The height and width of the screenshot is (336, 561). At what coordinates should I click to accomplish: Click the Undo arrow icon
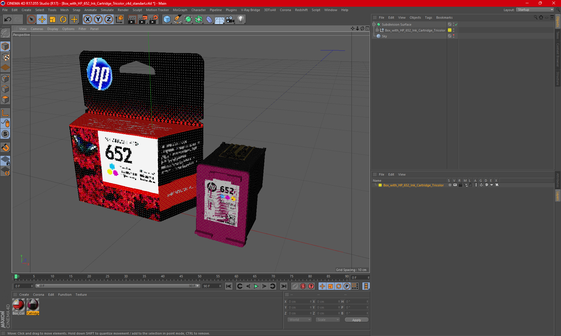pos(8,19)
